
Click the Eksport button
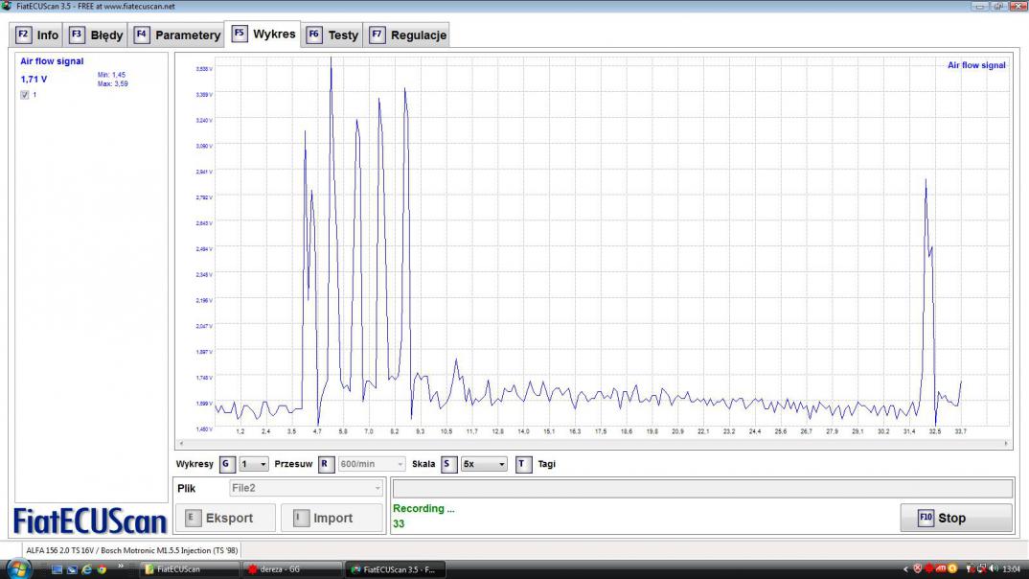[x=224, y=518]
